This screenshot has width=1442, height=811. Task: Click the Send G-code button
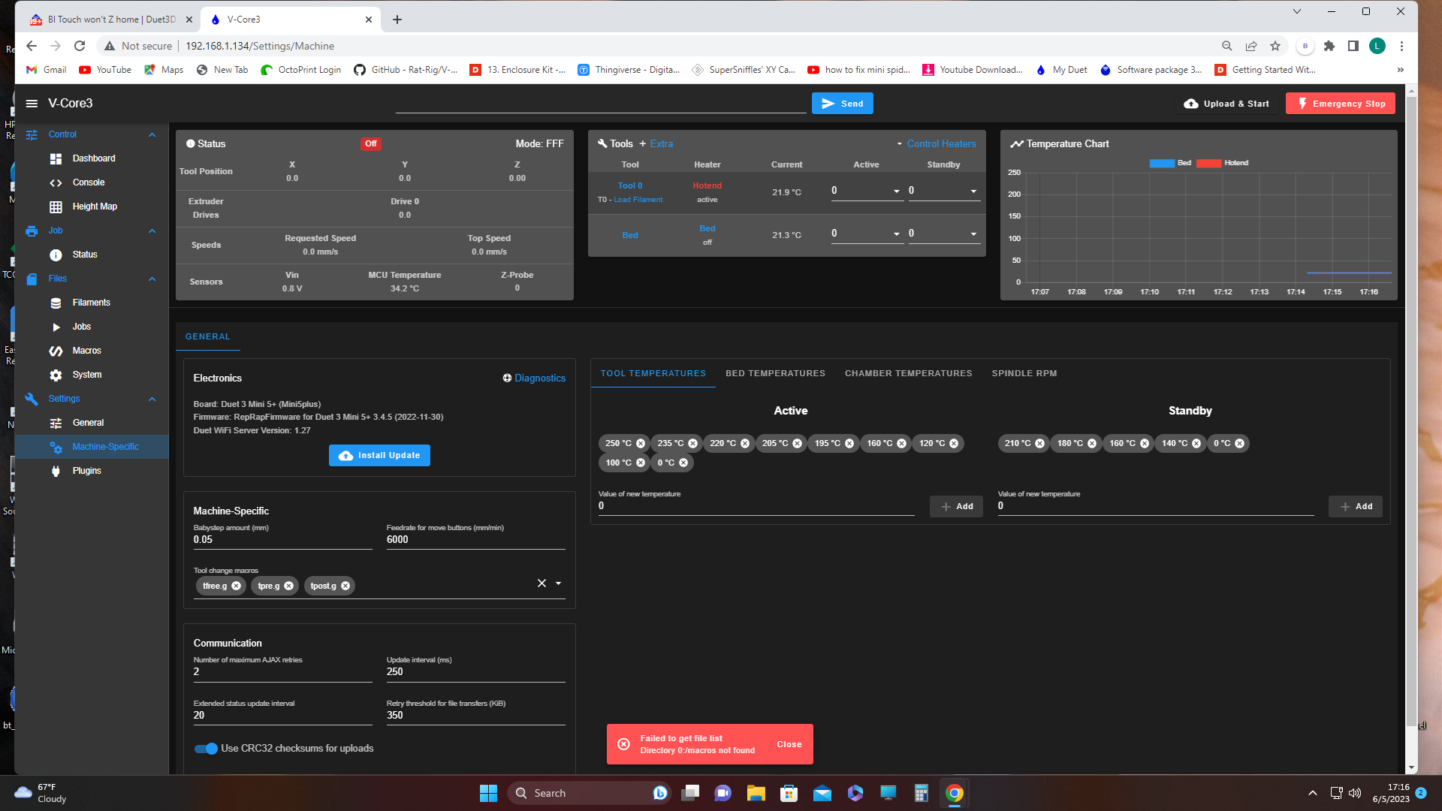[x=842, y=104]
